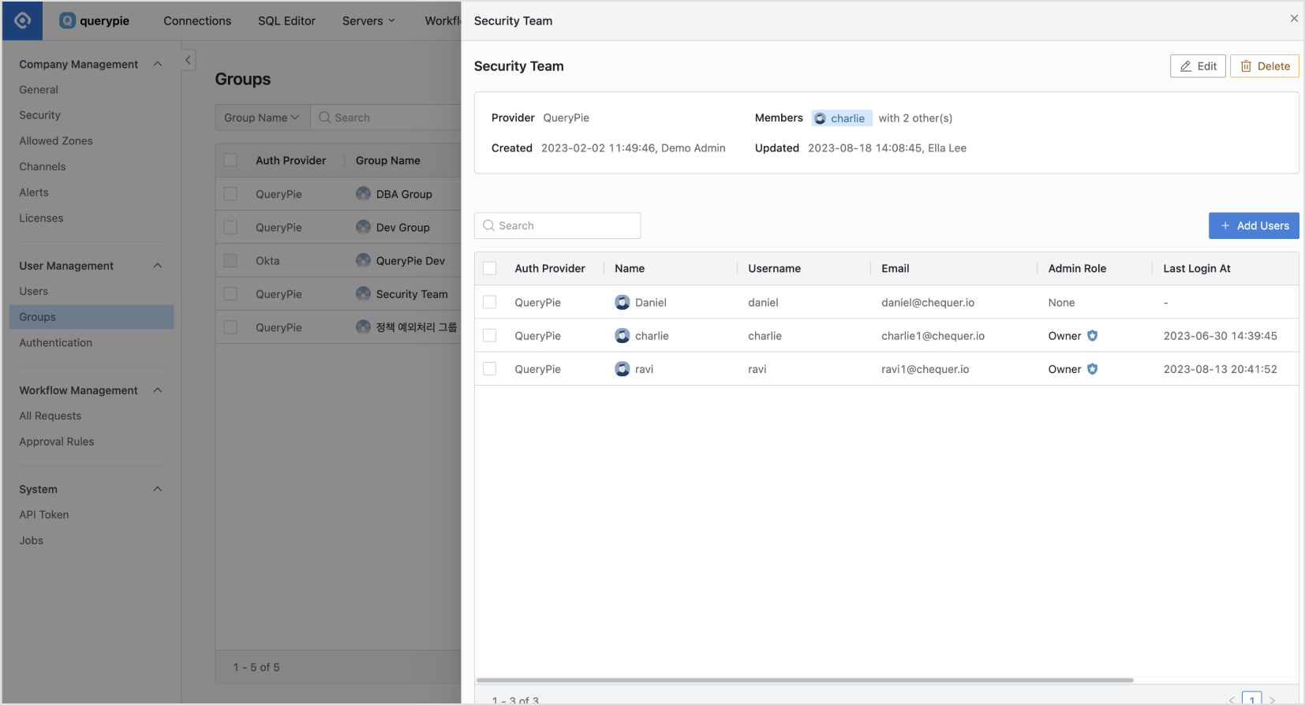
Task: Close the Security Team drawer
Action: pyautogui.click(x=1294, y=18)
